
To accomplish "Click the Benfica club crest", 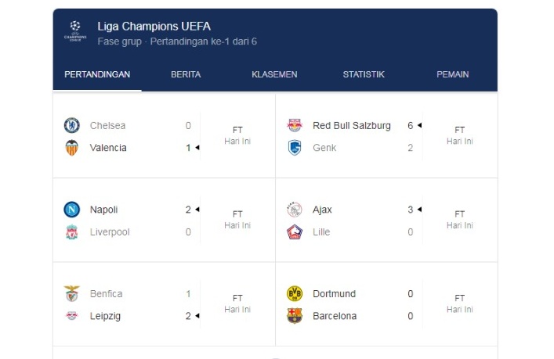I will pos(72,294).
